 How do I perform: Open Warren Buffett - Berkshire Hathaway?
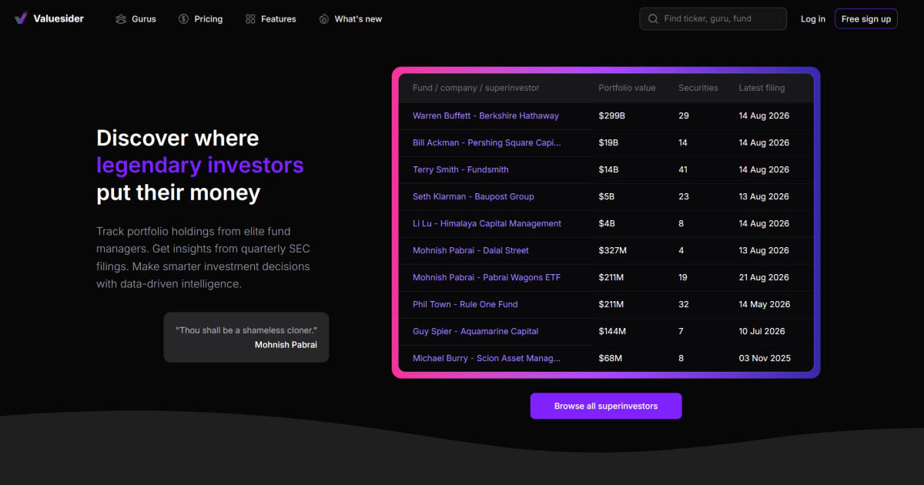coord(486,115)
